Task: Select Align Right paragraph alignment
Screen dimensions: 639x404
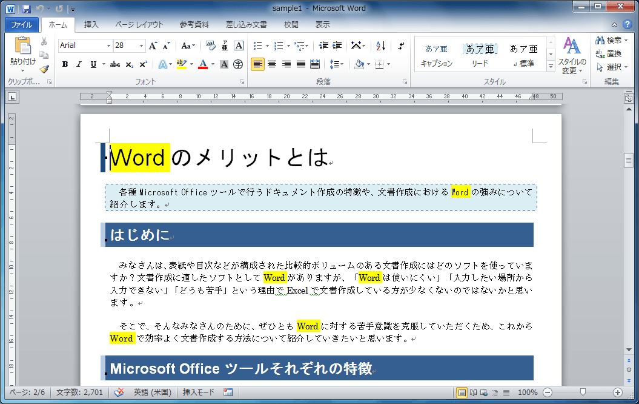Action: click(286, 64)
